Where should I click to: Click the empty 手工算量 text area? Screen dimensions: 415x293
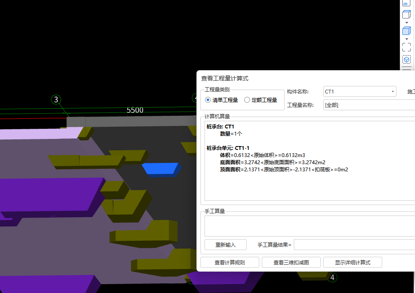[307, 225]
